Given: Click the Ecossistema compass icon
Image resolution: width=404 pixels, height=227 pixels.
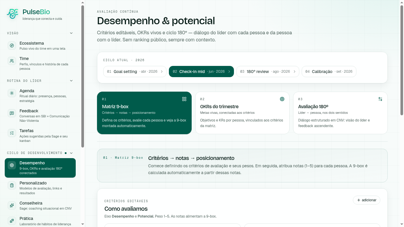Looking at the screenshot, I should click(x=12, y=46).
